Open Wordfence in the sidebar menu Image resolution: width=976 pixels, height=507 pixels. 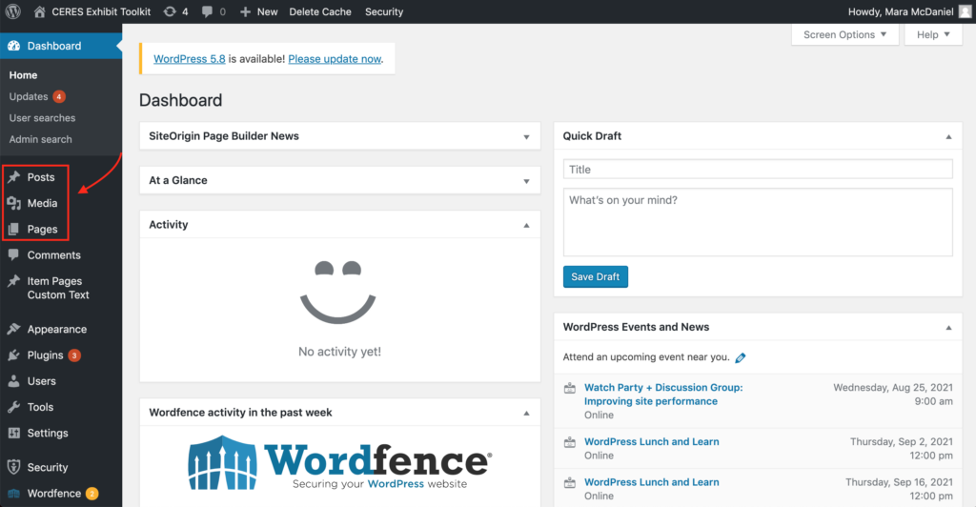coord(53,494)
